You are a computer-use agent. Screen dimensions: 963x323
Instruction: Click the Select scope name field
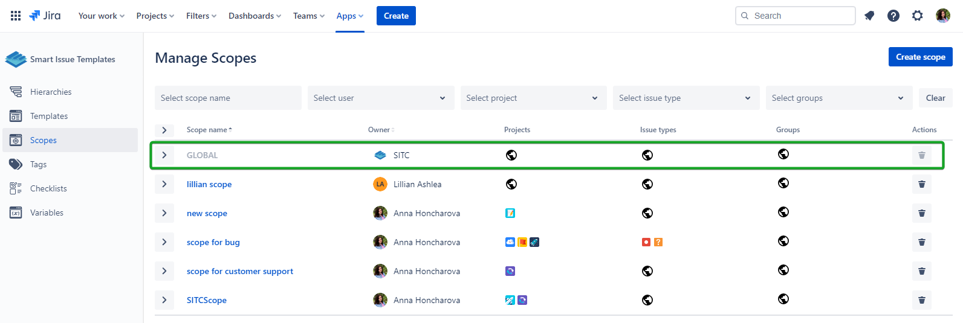[x=228, y=98]
